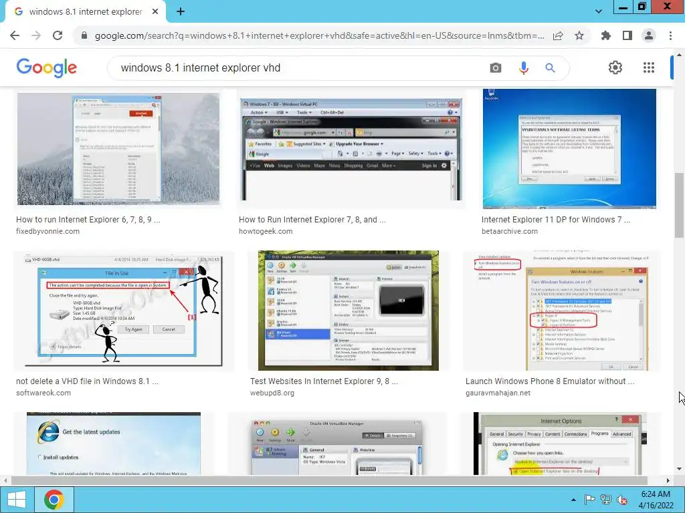Image resolution: width=685 pixels, height=513 pixels.
Task: Open Google quick settings gear
Action: [x=615, y=67]
